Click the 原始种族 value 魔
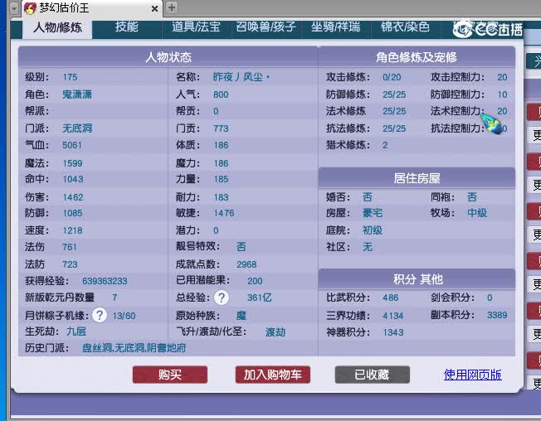 tap(241, 316)
